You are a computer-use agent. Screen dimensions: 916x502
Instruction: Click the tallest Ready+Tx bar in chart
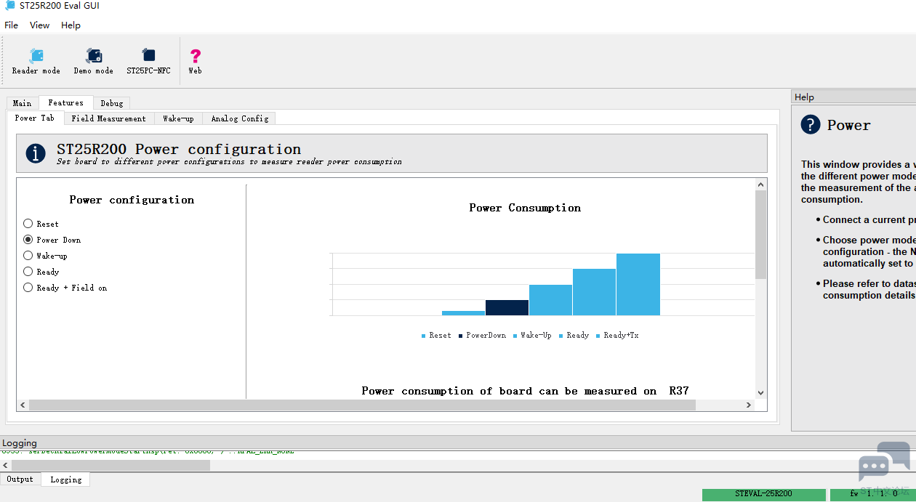(638, 284)
